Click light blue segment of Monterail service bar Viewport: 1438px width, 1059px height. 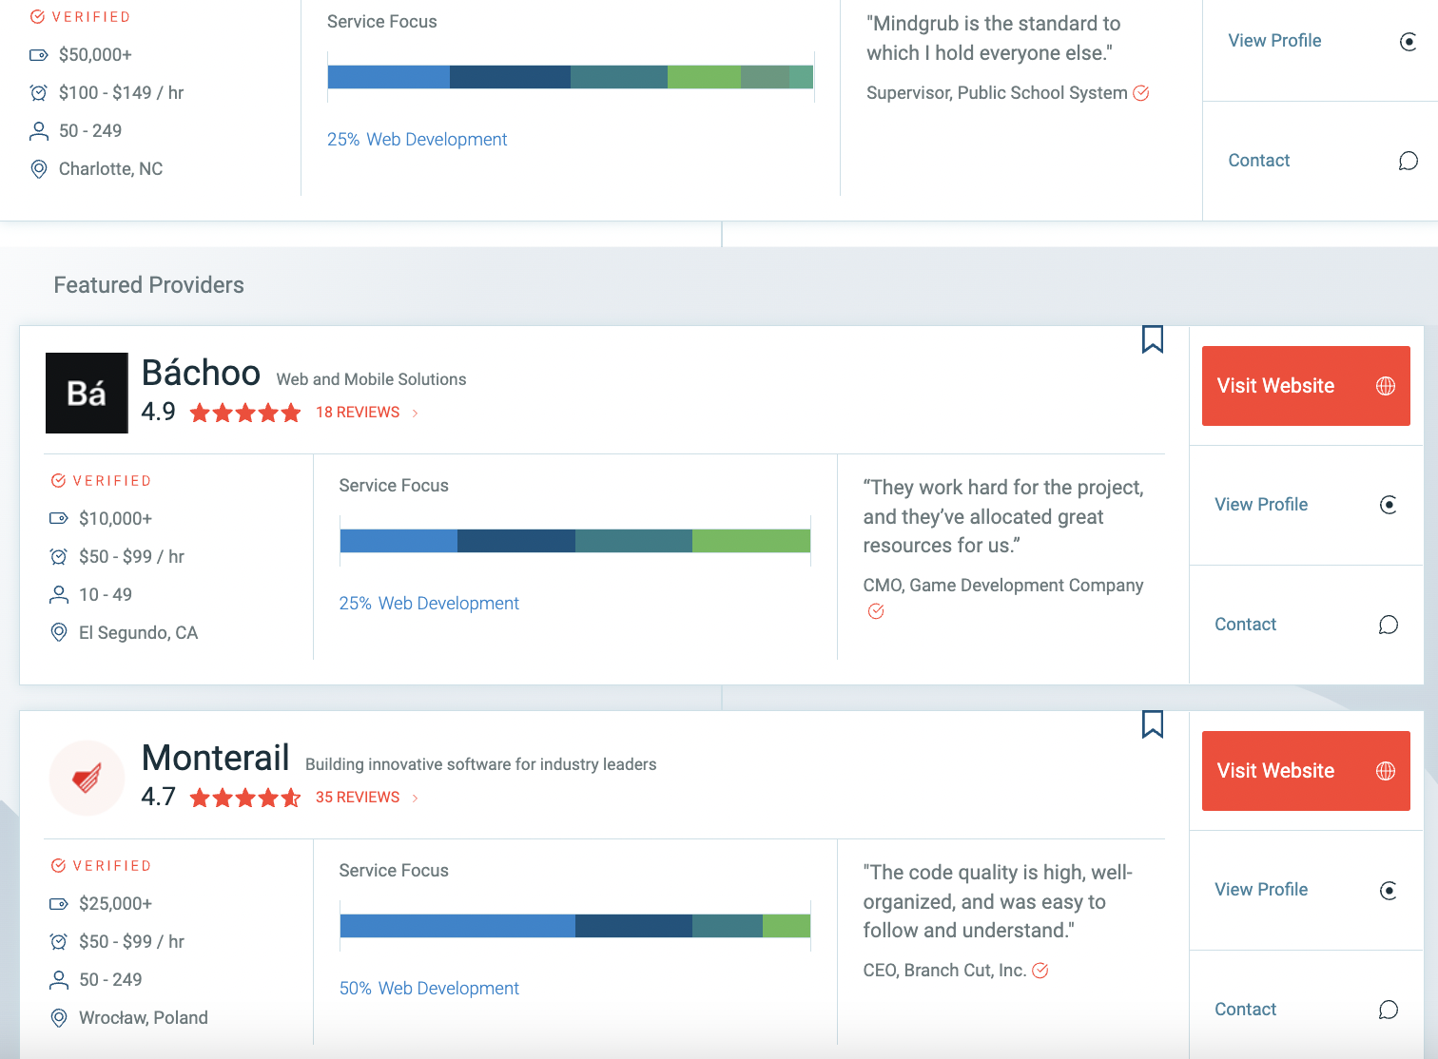point(457,926)
